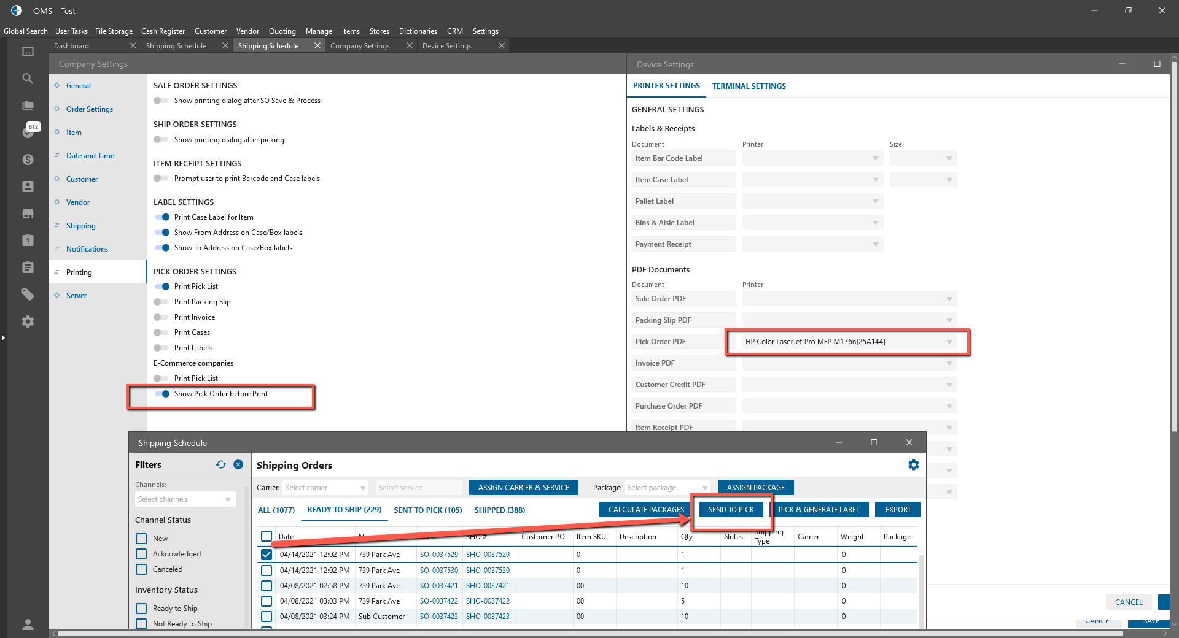
Task: Open the Dictionaries menu
Action: 418,31
